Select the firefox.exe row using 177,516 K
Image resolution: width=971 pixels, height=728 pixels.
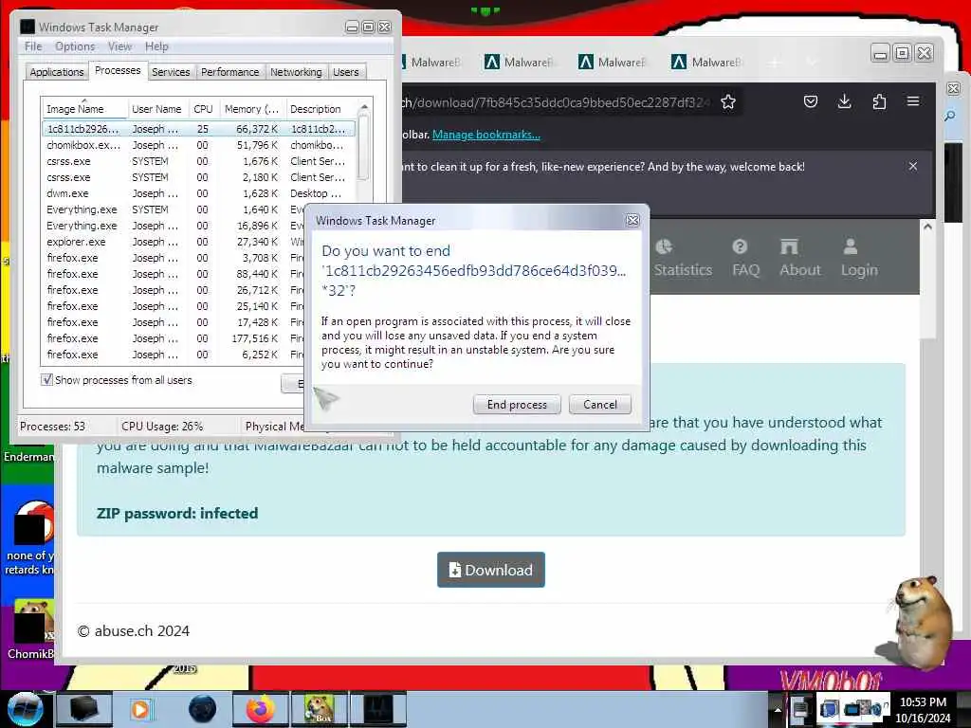174,338
